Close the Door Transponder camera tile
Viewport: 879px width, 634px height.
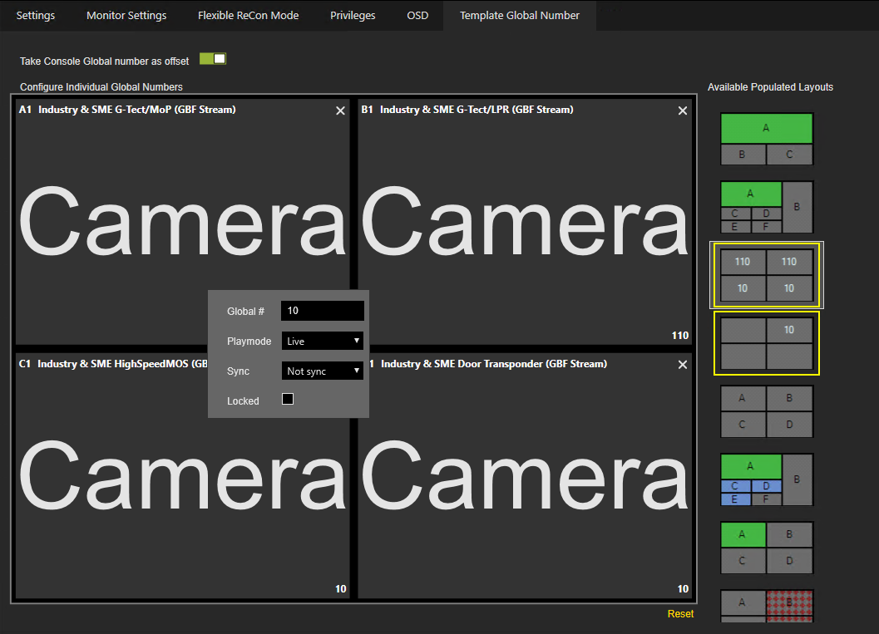point(683,365)
